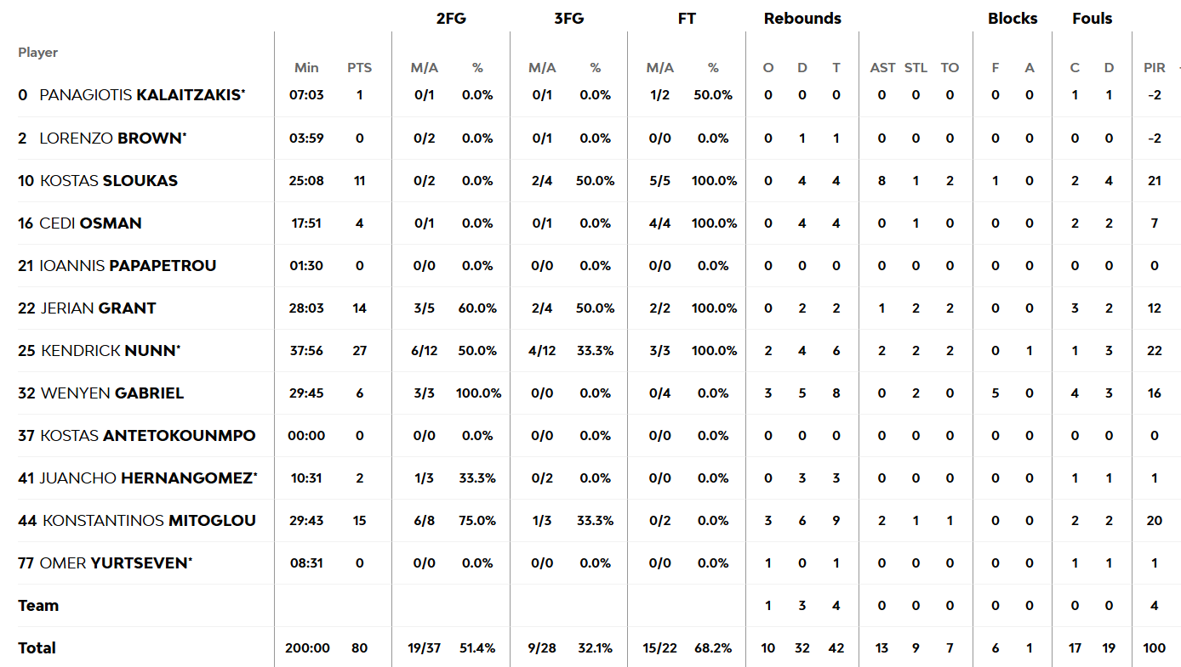Select Kostas Antetokounmpo player name
The width and height of the screenshot is (1181, 667).
pos(148,435)
